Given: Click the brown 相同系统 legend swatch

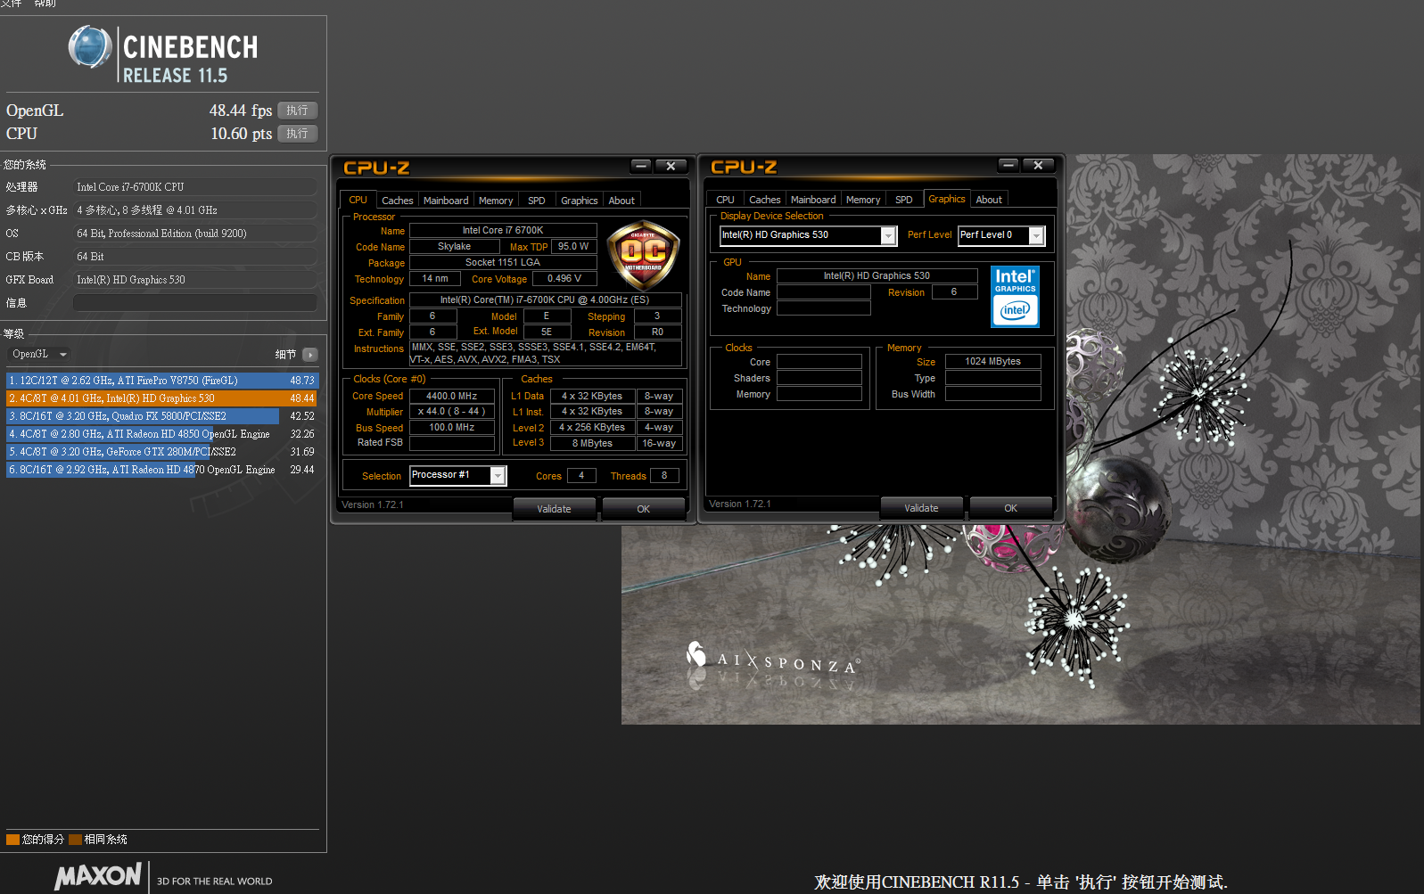Looking at the screenshot, I should pos(76,839).
